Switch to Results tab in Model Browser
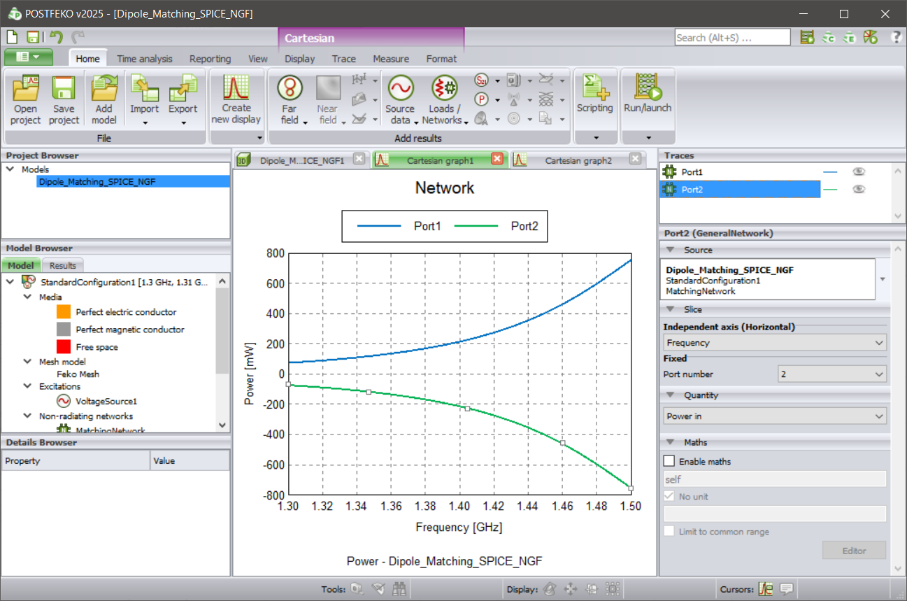Viewport: 907px width, 601px height. tap(63, 266)
